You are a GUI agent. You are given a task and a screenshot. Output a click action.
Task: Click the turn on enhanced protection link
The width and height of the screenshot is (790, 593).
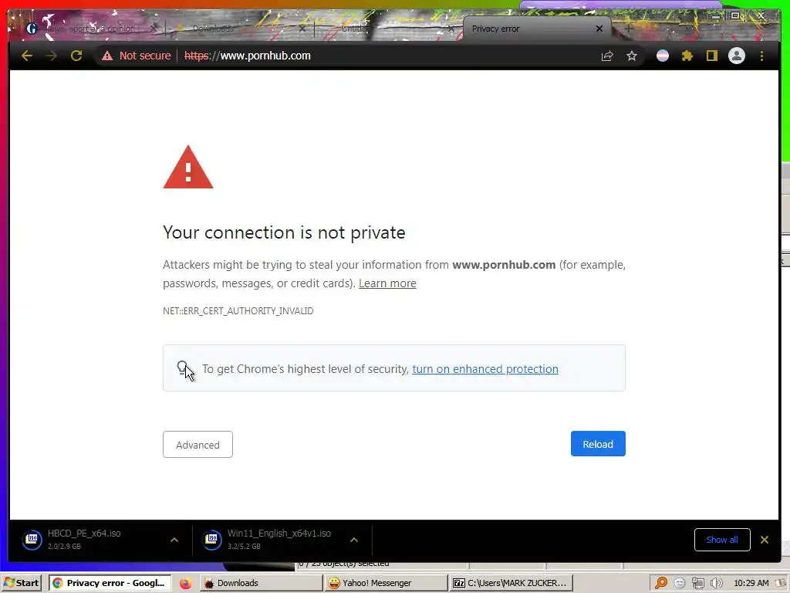[484, 369]
